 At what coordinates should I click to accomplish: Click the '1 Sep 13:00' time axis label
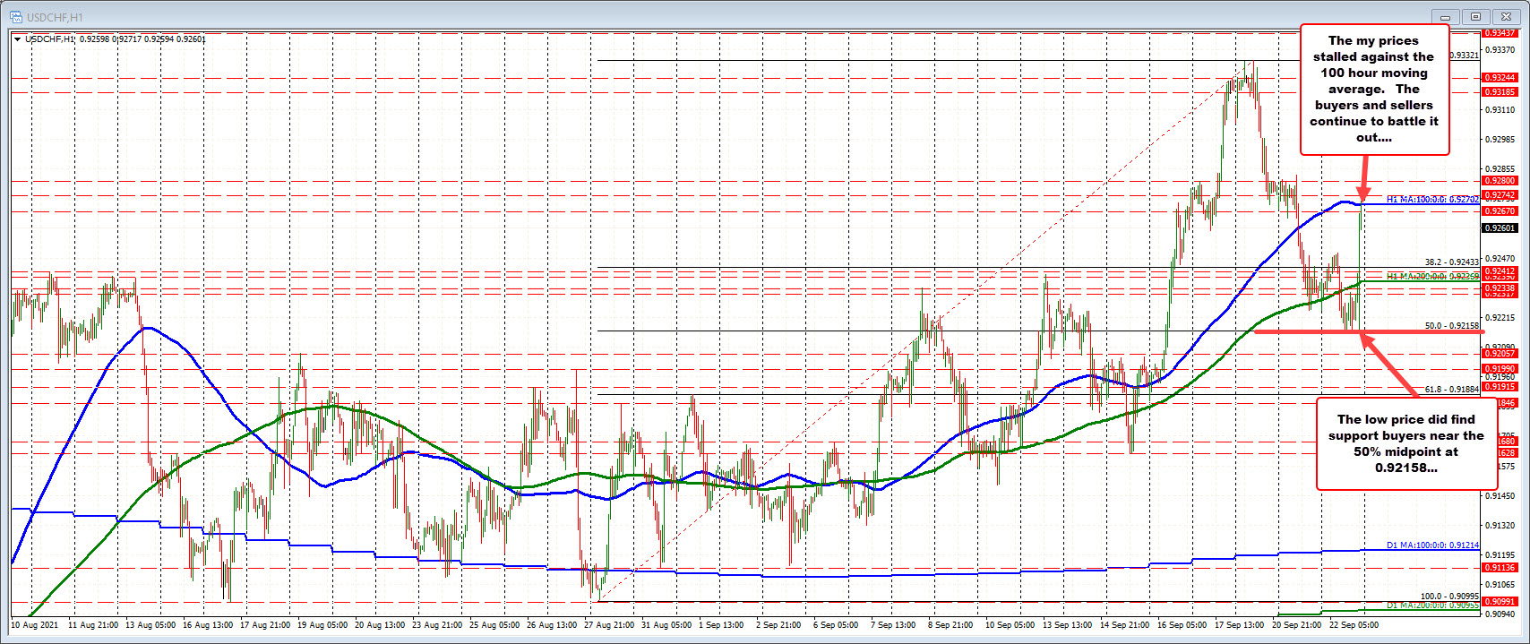click(722, 624)
